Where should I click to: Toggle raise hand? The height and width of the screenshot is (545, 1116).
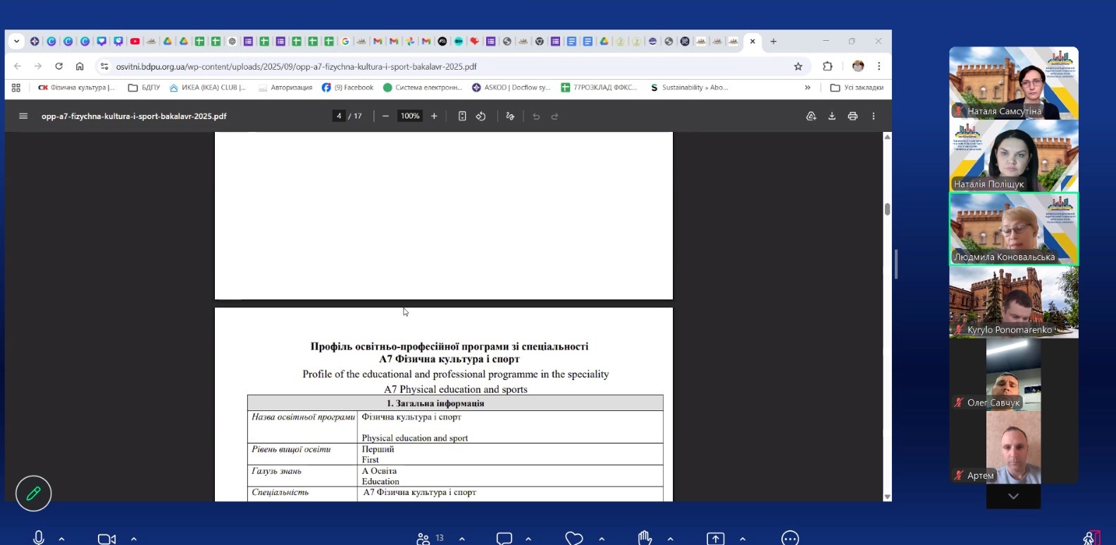click(645, 538)
